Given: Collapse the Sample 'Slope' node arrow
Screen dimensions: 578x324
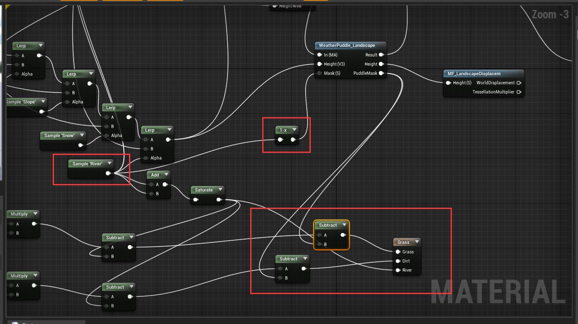Looking at the screenshot, I should point(43,101).
